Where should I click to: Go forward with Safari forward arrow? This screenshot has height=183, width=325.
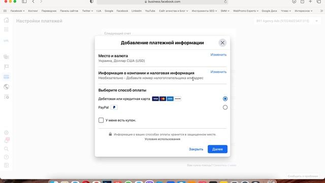[41, 2]
